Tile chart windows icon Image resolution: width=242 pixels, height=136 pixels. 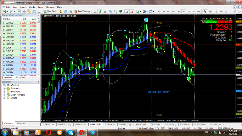pyautogui.click(x=121, y=12)
